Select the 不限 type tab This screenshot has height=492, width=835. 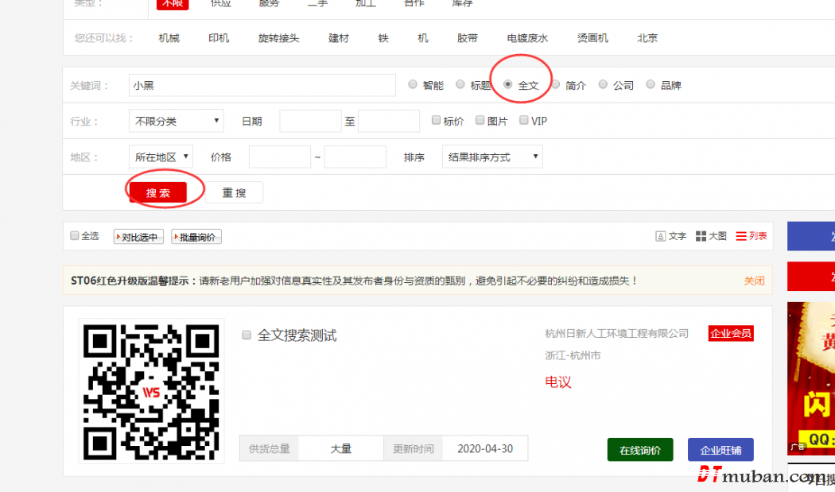click(x=172, y=3)
